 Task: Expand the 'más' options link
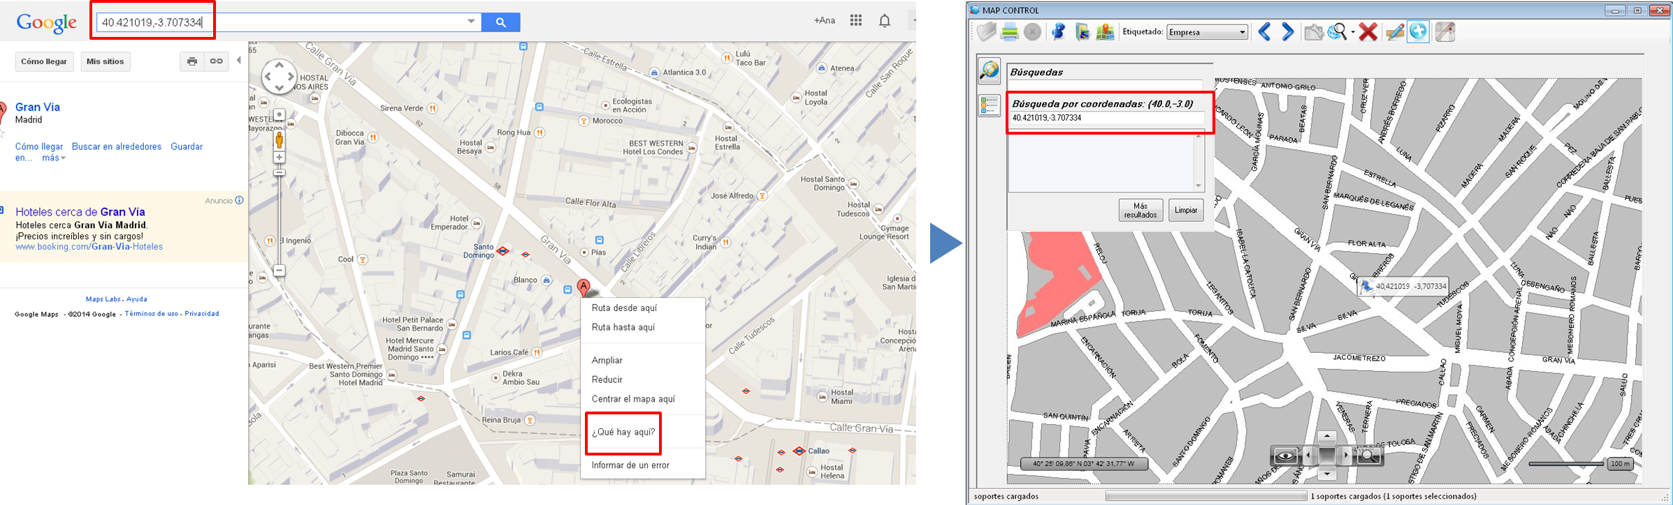pos(54,158)
